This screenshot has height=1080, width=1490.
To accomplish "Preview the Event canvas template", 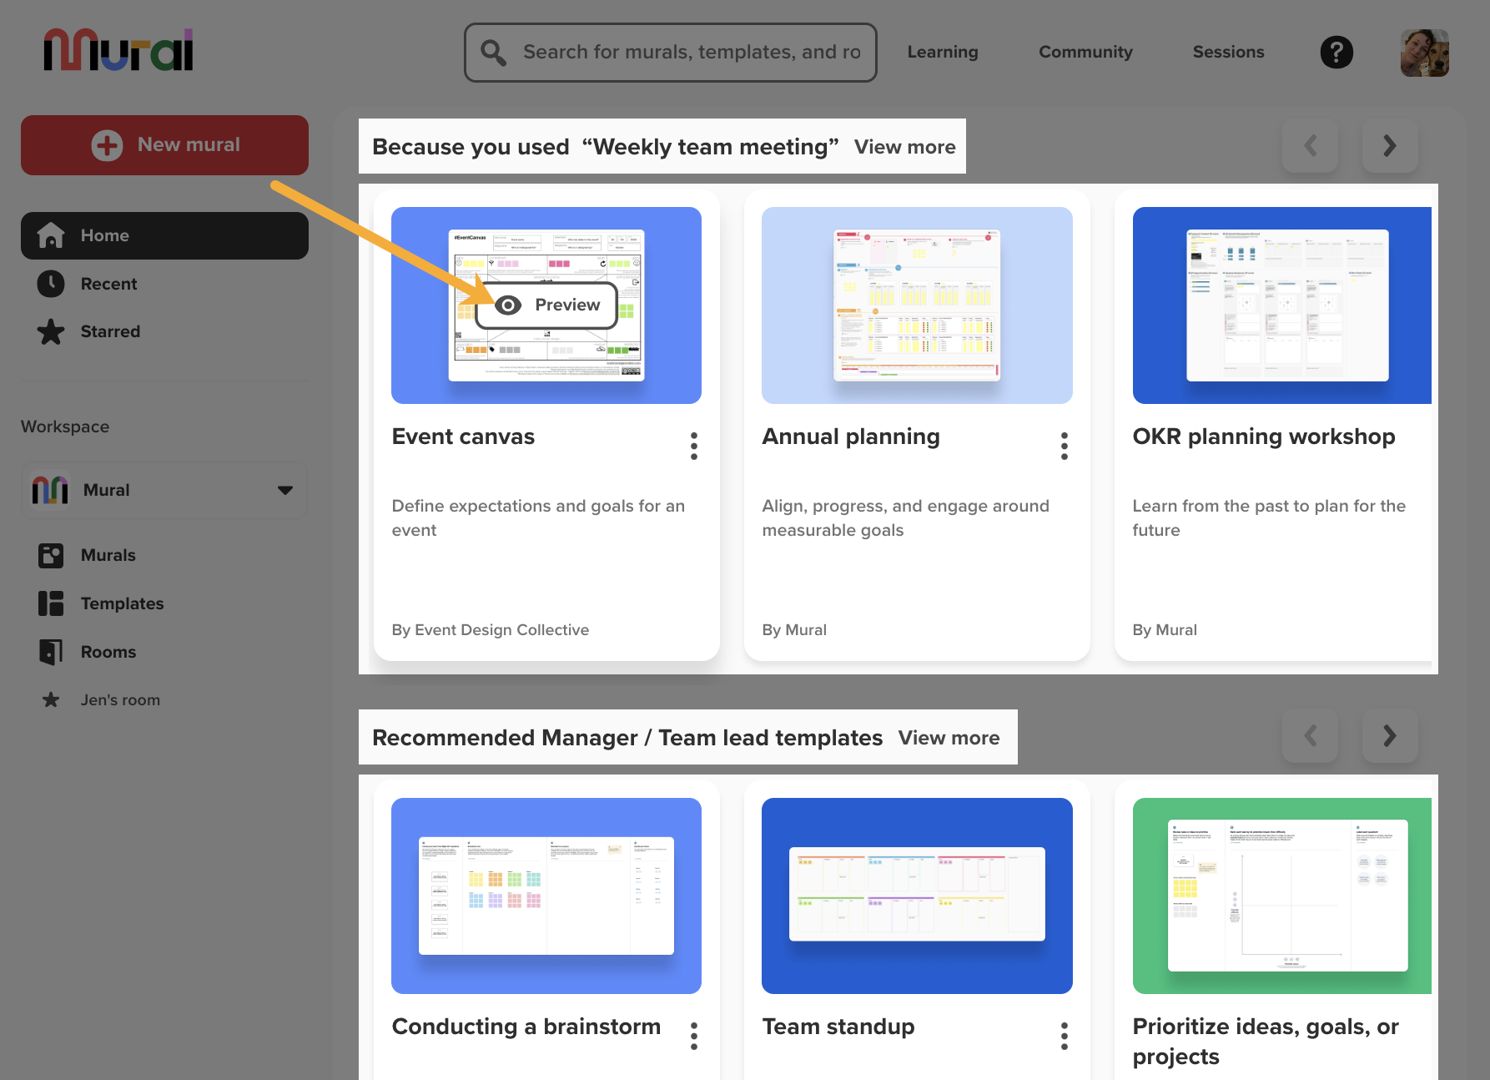I will [547, 305].
